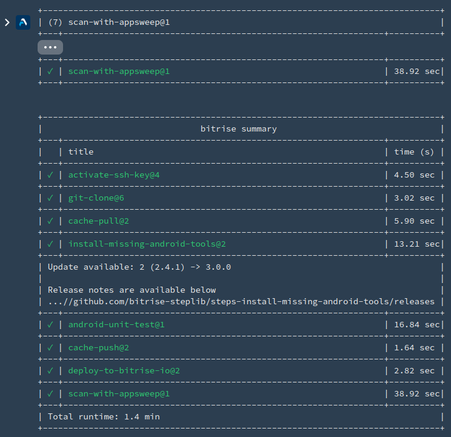Click the '16.84 sec' time value
451x437 pixels.
point(417,325)
